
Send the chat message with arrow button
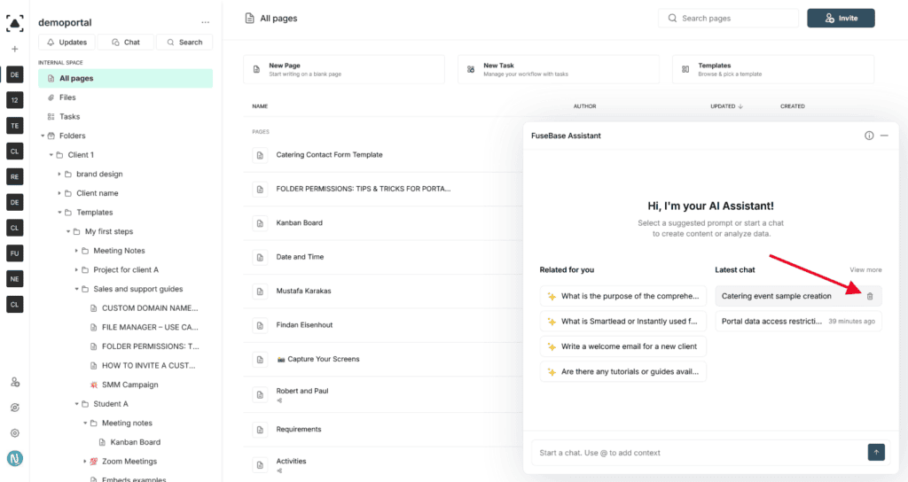click(x=876, y=453)
